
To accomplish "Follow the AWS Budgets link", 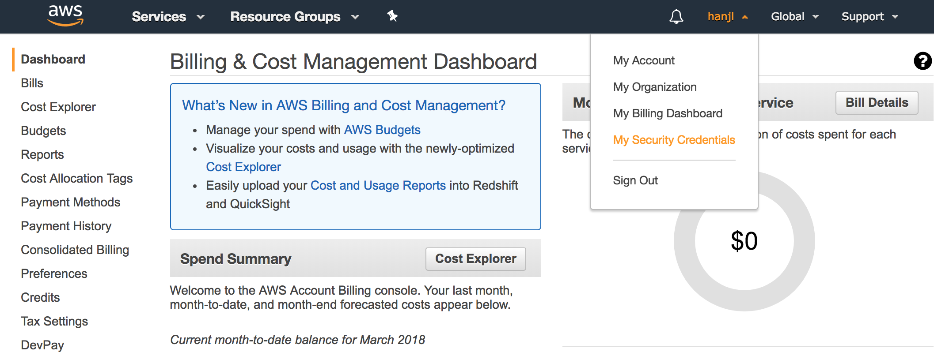I will coord(382,130).
